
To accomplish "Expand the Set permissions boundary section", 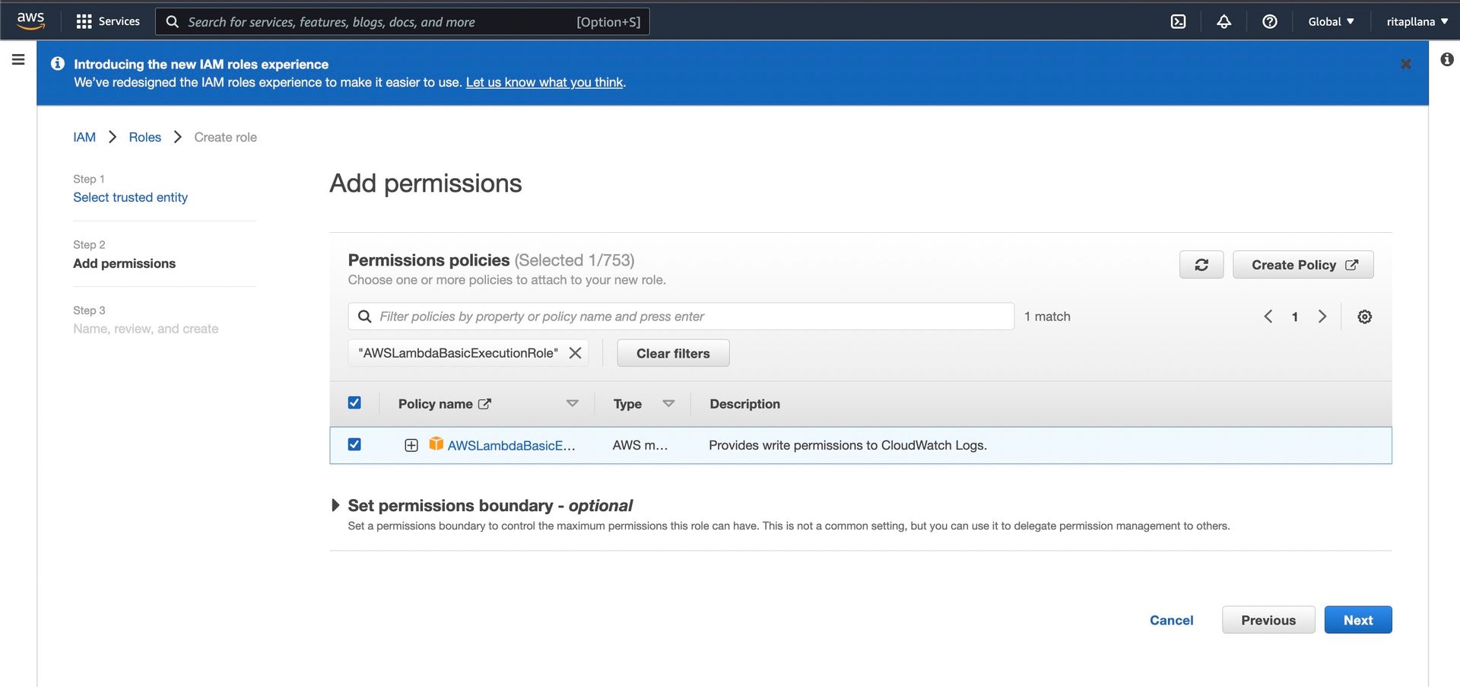I will (335, 505).
